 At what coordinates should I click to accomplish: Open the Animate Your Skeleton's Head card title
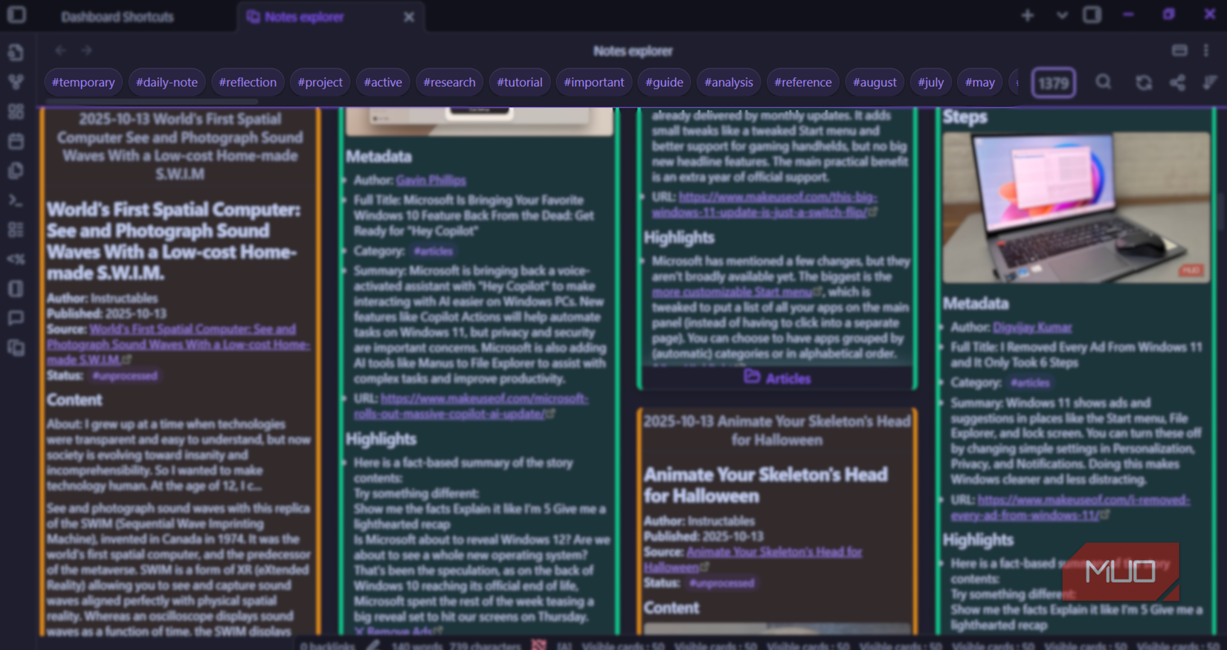click(x=777, y=431)
